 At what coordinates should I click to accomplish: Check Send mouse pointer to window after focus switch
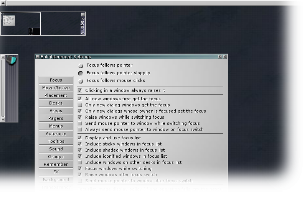[x=80, y=181]
